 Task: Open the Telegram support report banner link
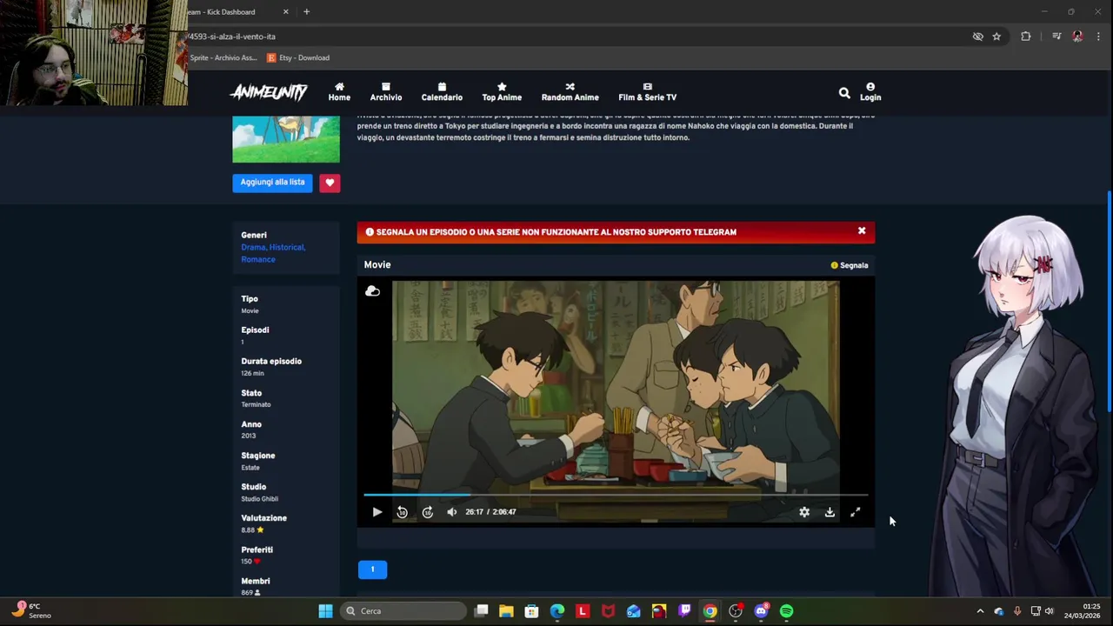tap(556, 232)
